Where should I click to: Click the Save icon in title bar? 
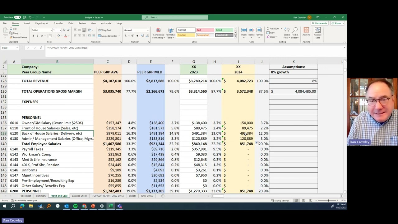(25, 17)
